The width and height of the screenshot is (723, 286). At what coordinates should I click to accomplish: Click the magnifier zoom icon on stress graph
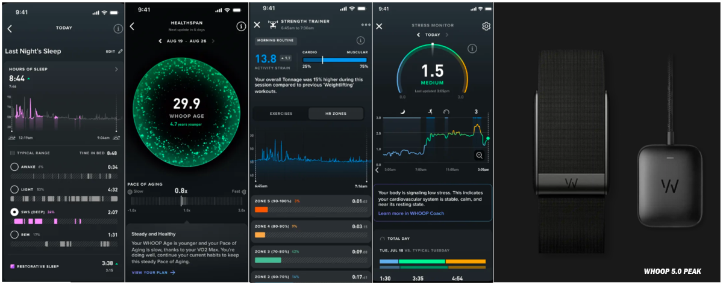(x=479, y=155)
